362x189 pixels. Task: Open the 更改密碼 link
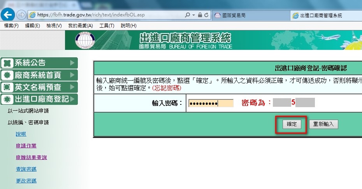26,181
